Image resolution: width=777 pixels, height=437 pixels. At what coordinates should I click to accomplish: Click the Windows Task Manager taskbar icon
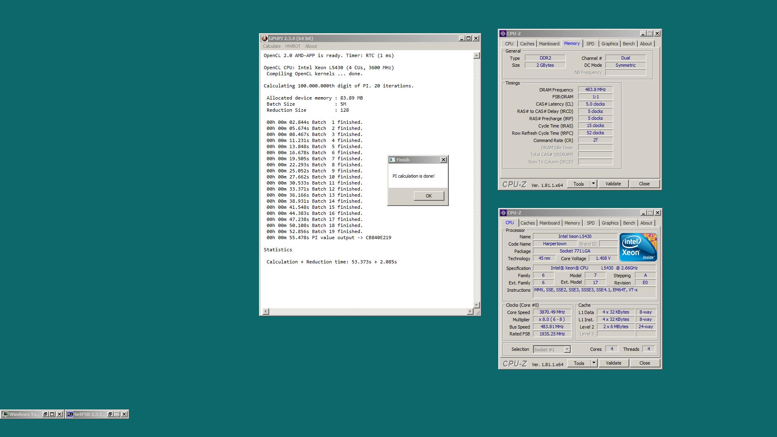(5, 414)
